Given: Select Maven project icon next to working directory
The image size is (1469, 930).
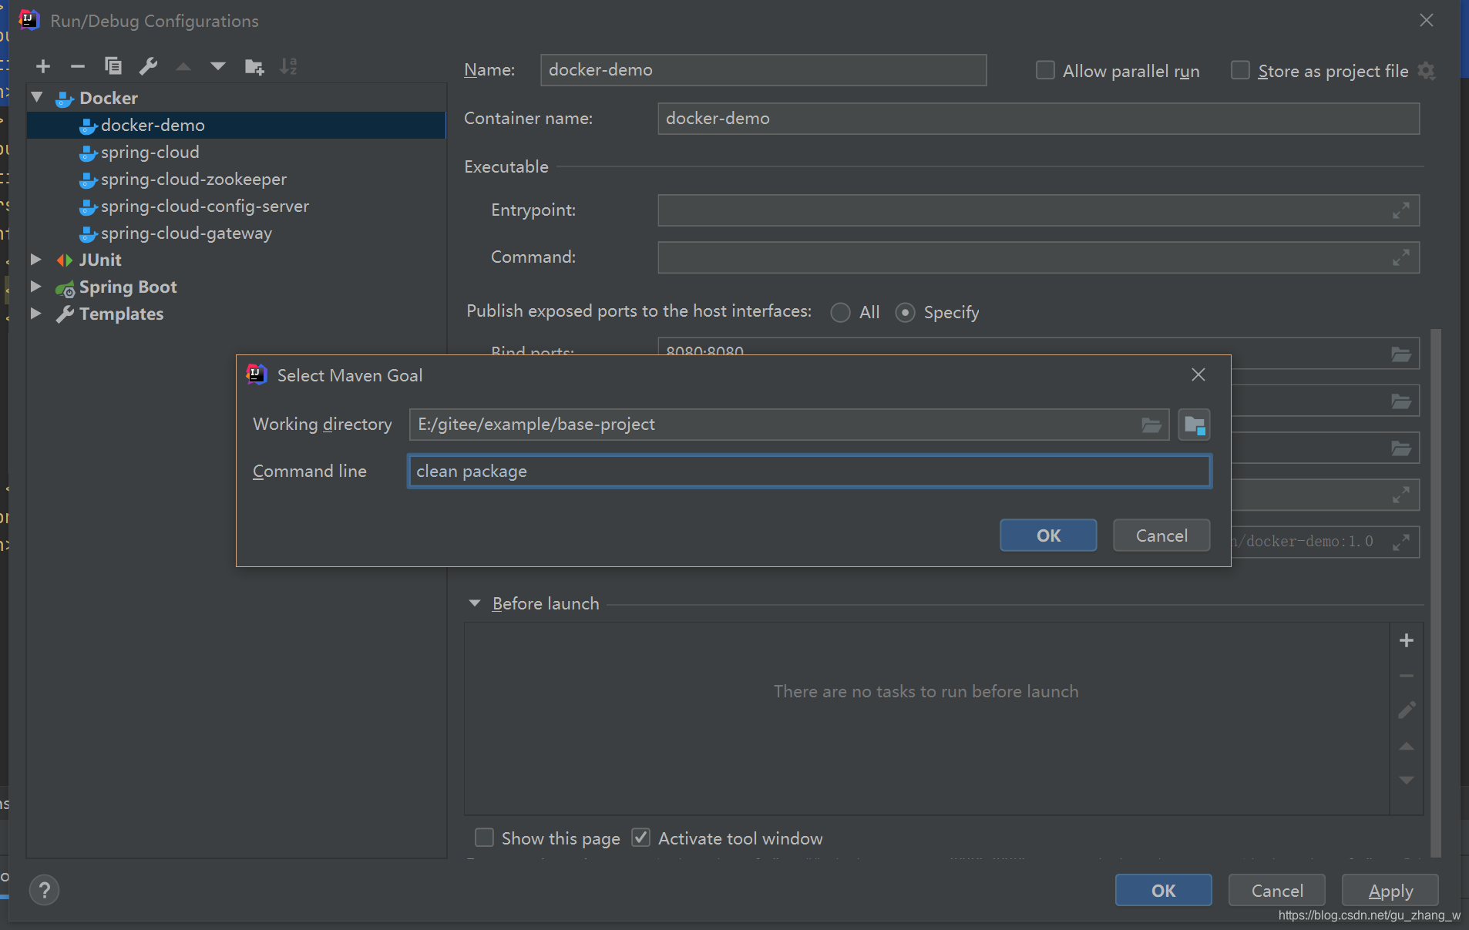Looking at the screenshot, I should [1194, 425].
